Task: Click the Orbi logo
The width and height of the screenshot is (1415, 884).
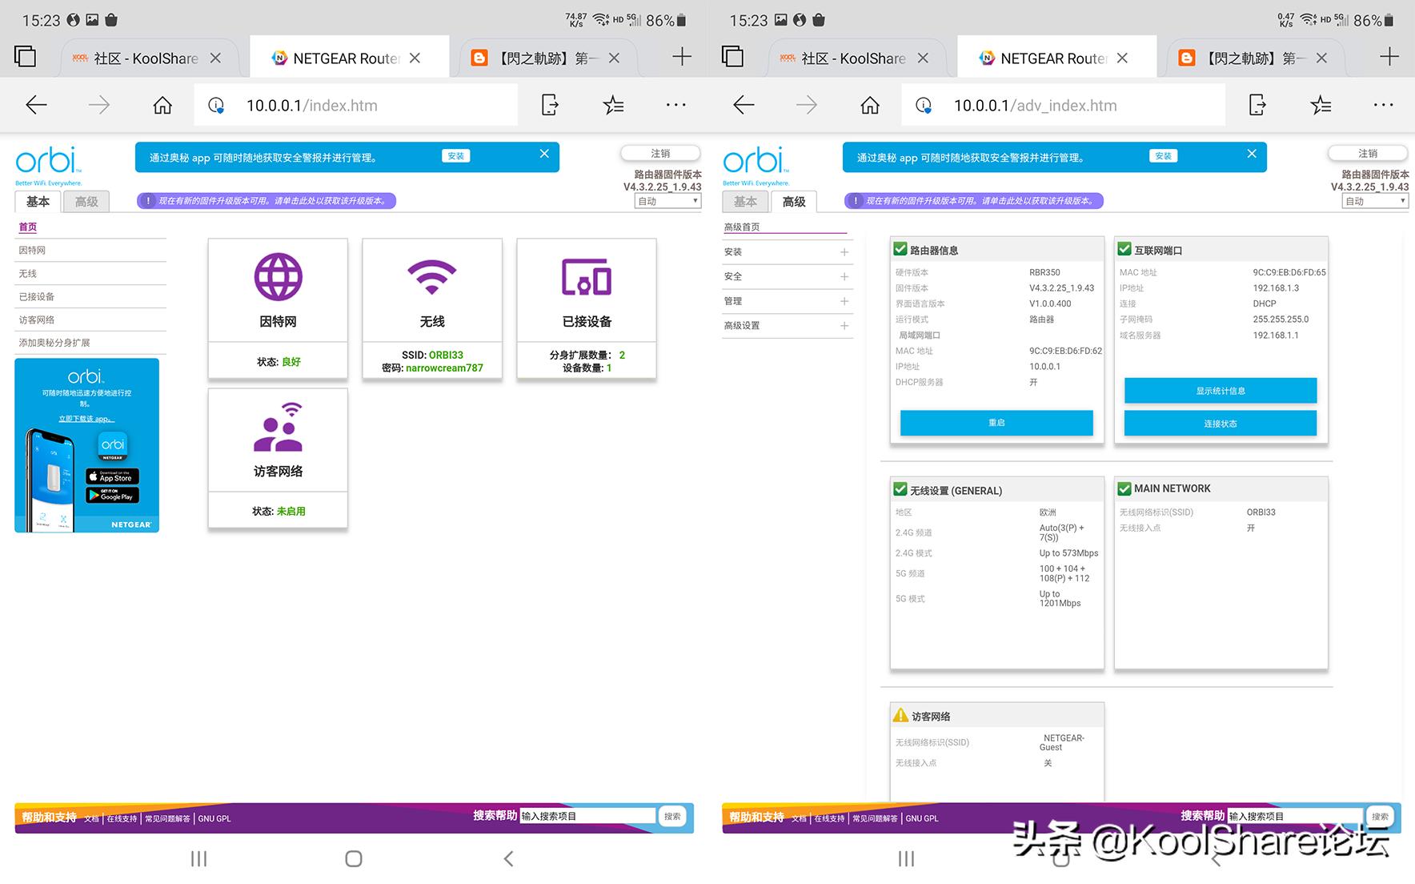Action: click(x=48, y=160)
